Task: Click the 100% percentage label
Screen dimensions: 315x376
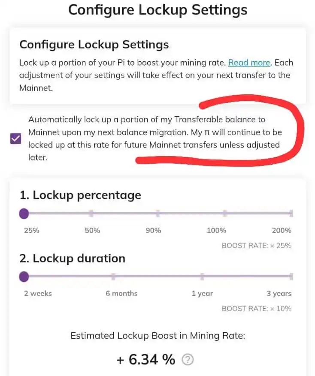Action: click(x=217, y=230)
